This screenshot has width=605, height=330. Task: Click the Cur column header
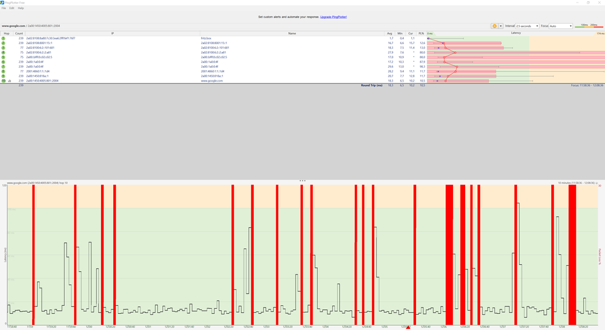click(411, 33)
